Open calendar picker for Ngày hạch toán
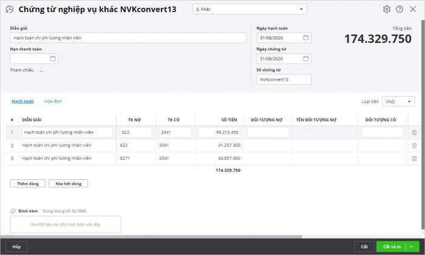This screenshot has height=255, width=425. [x=306, y=38]
